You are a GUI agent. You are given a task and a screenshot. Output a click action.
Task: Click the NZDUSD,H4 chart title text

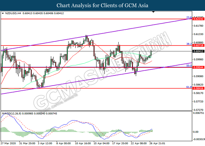pyautogui.click(x=13, y=13)
